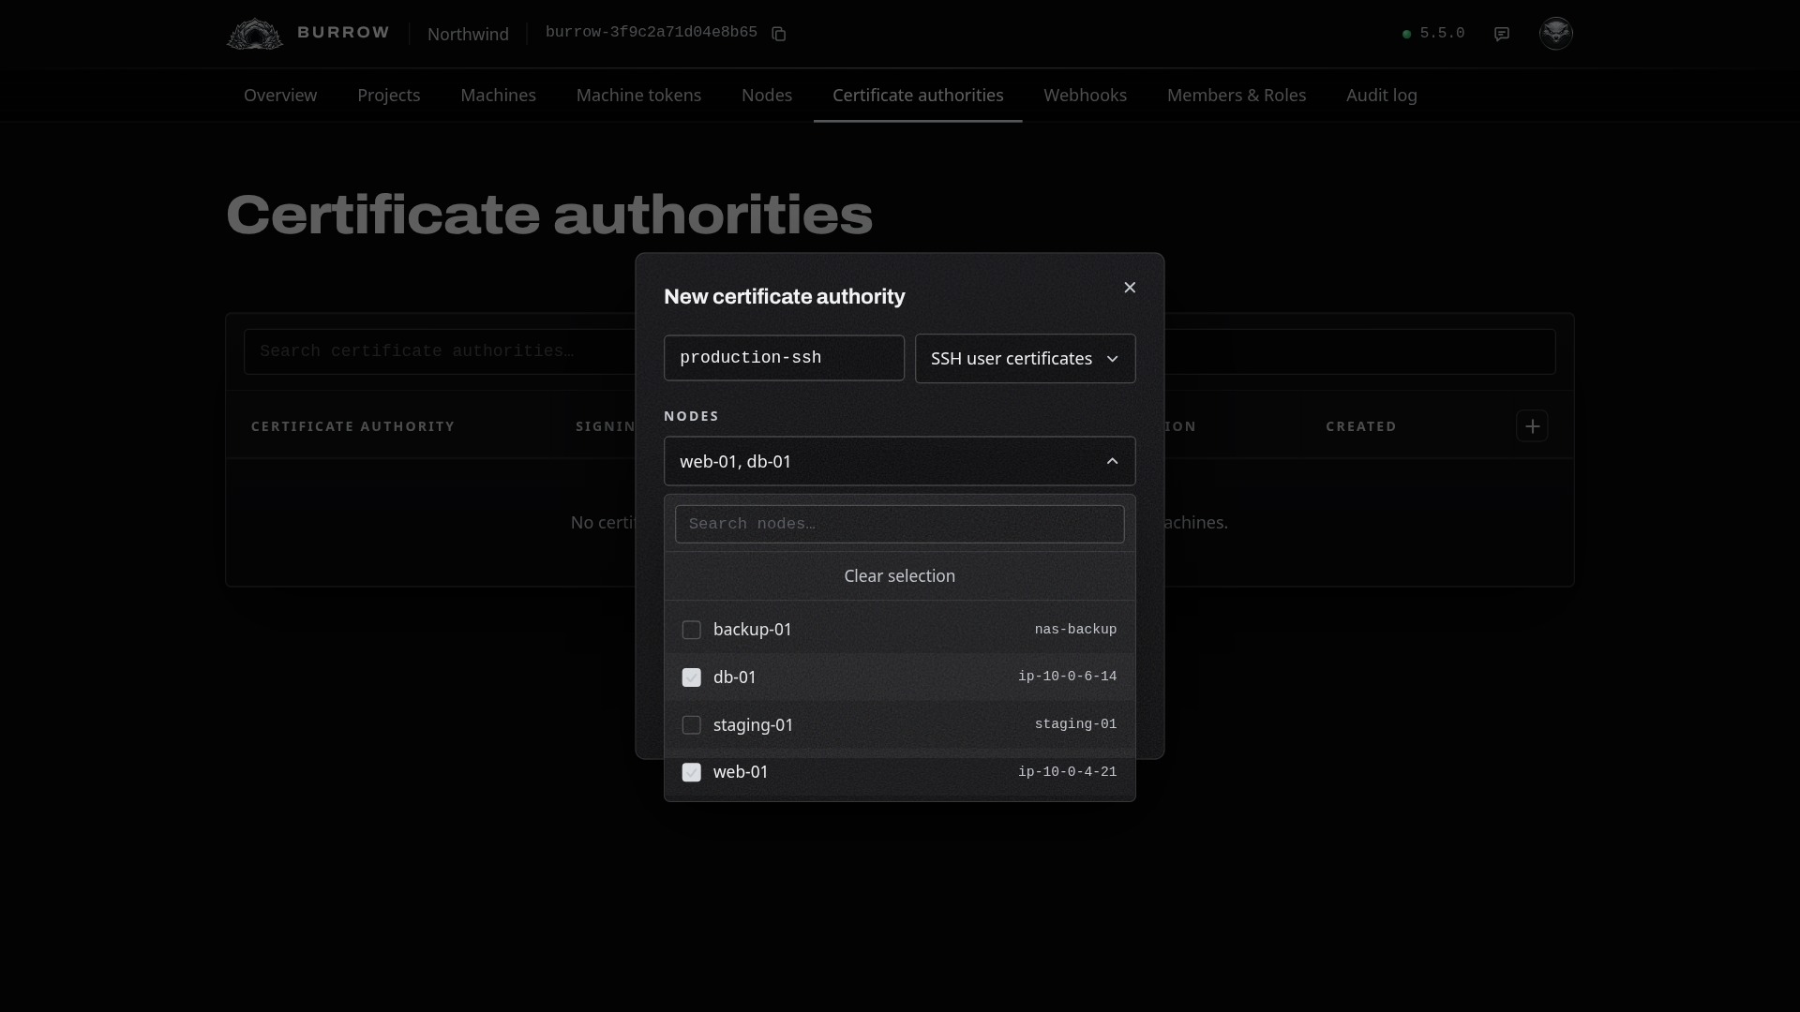Click the staging-01 hostname label on right
The image size is (1800, 1012).
[1075, 724]
